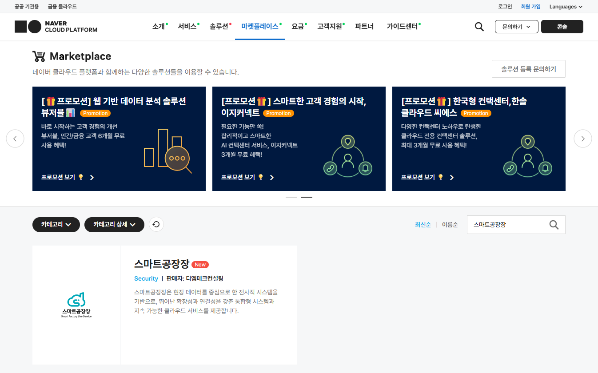Open the 금융 클라우드 link
This screenshot has width=598, height=373.
click(x=62, y=7)
